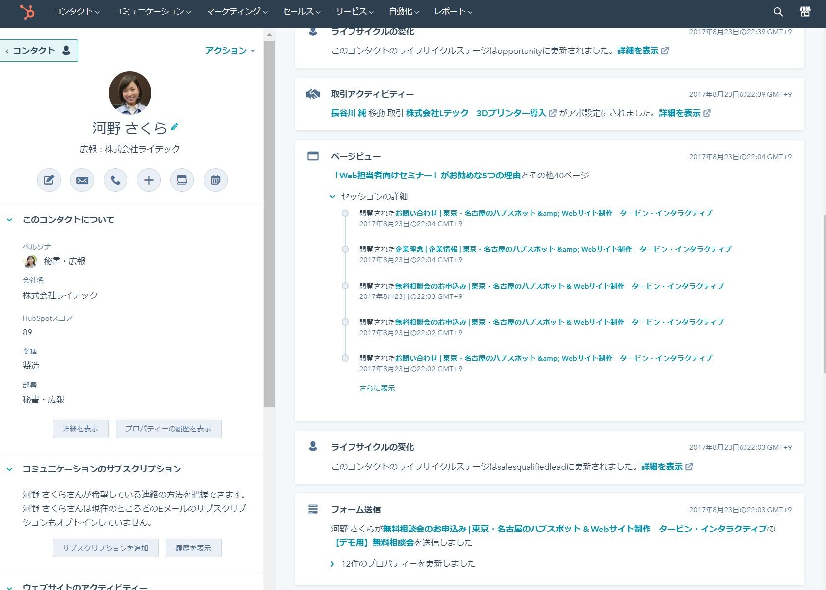The height and width of the screenshot is (590, 826).
Task: Click プロパティーの履歴を表示 button
Action: [168, 429]
